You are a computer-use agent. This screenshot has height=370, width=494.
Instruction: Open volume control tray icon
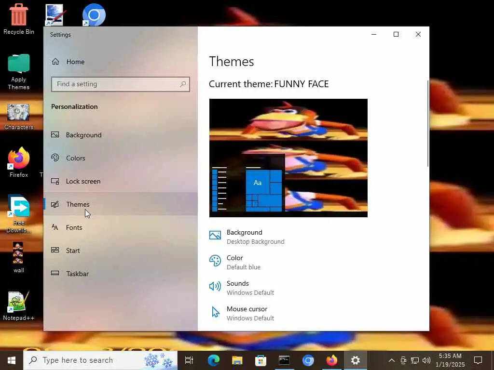click(426, 360)
